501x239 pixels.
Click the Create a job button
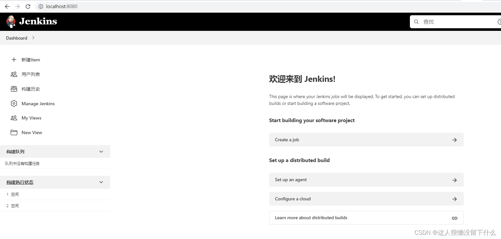[x=366, y=140]
